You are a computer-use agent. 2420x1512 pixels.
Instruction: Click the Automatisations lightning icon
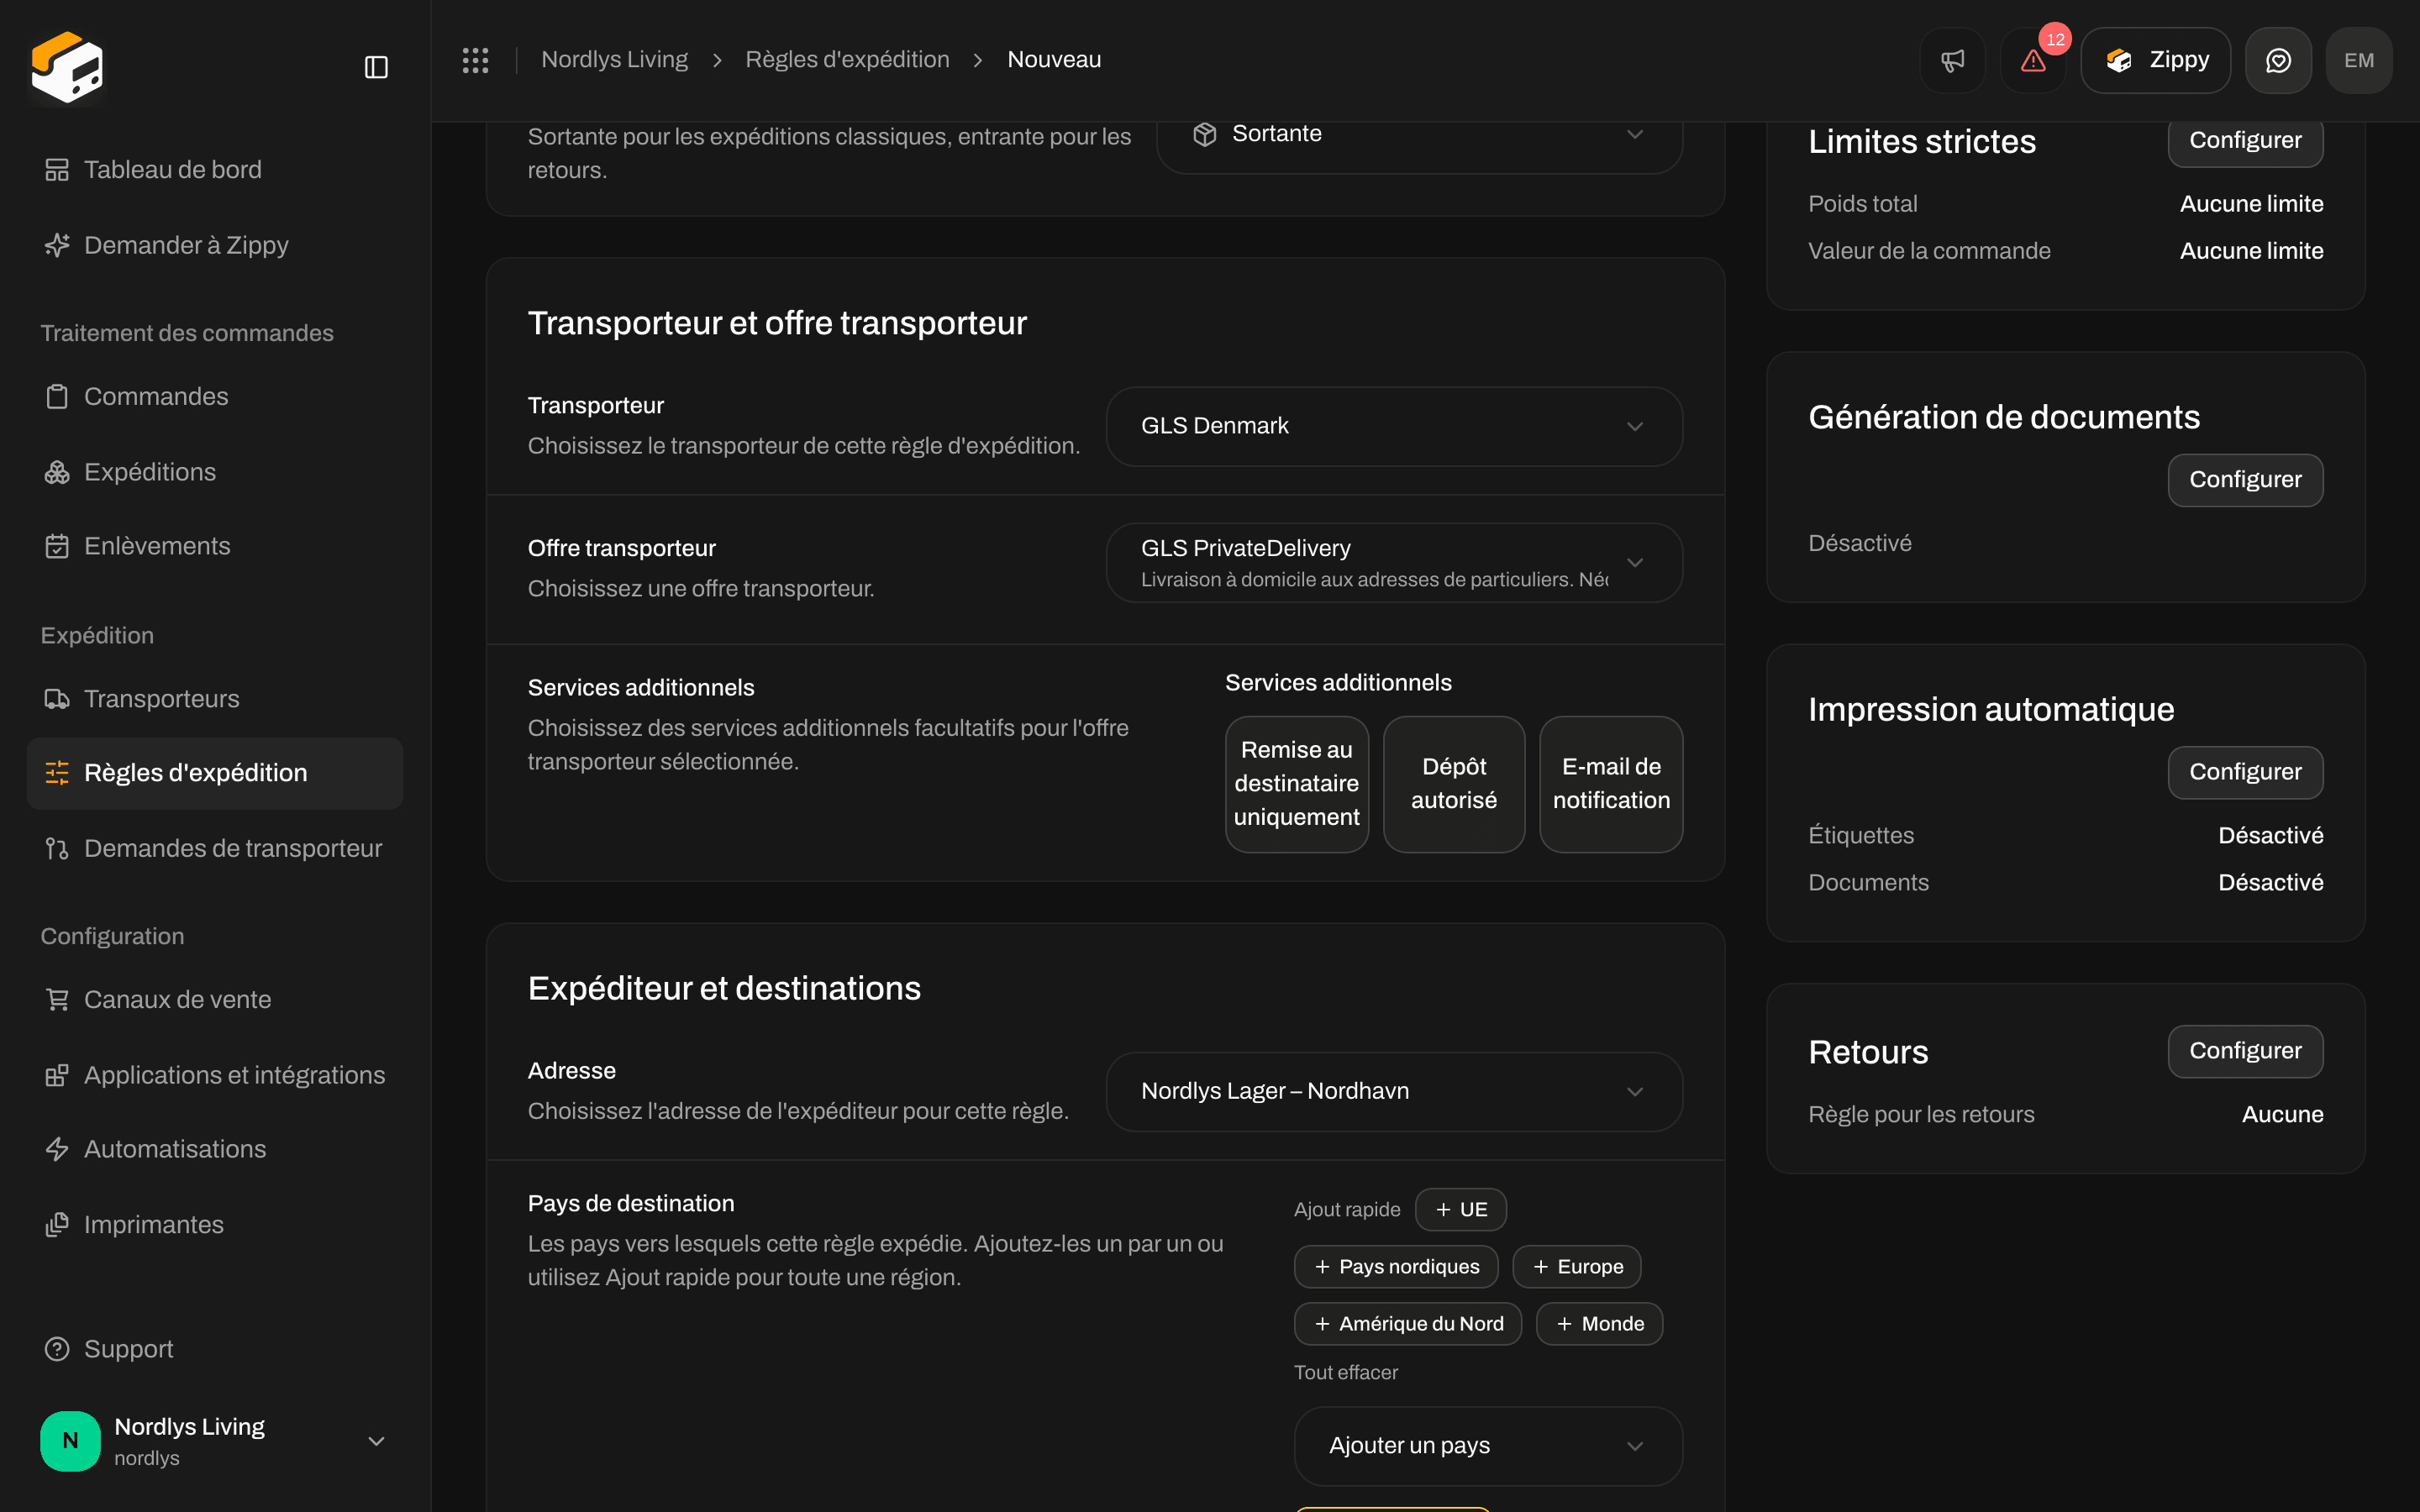[x=57, y=1149]
